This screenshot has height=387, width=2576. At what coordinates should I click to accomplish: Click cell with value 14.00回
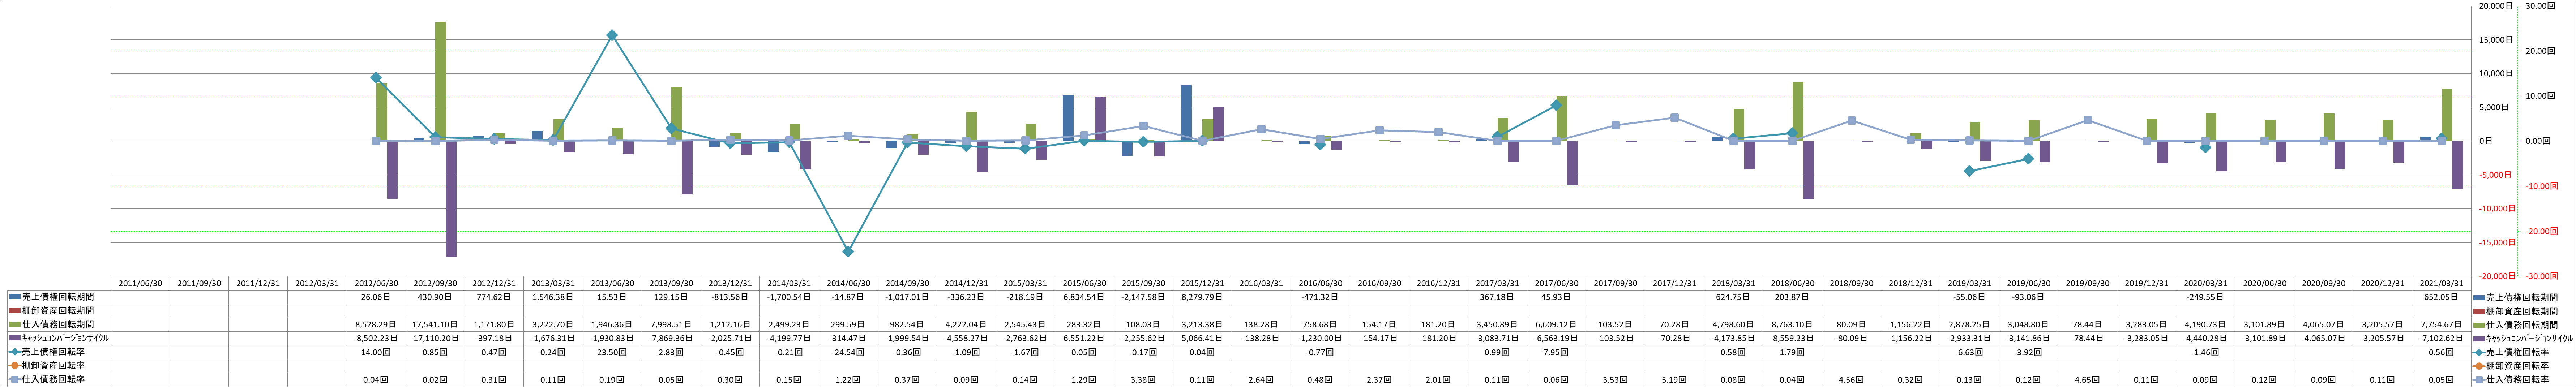coord(376,352)
